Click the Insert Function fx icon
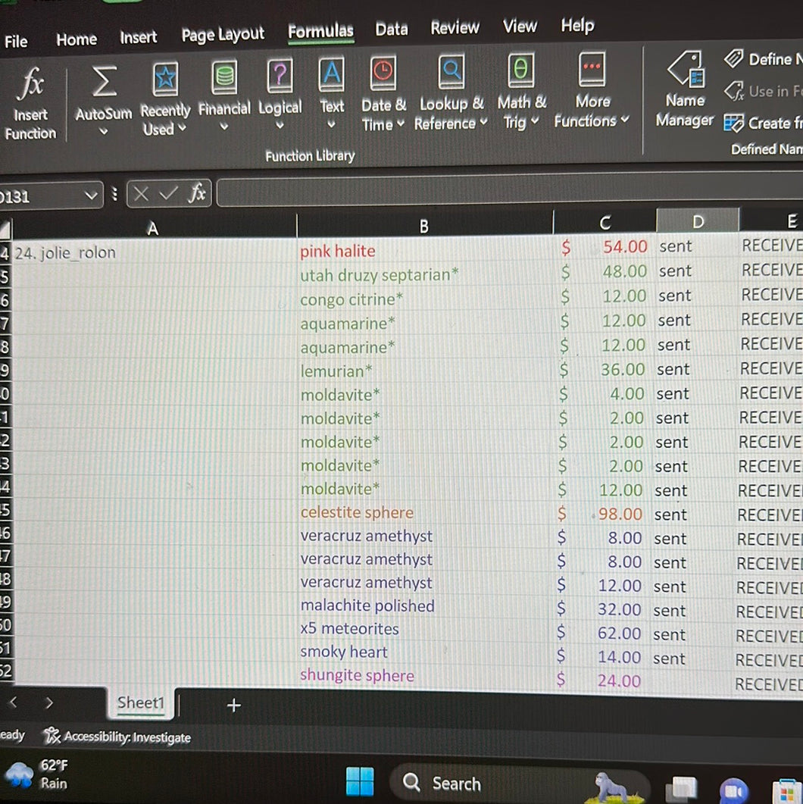The height and width of the screenshot is (804, 803). [31, 83]
